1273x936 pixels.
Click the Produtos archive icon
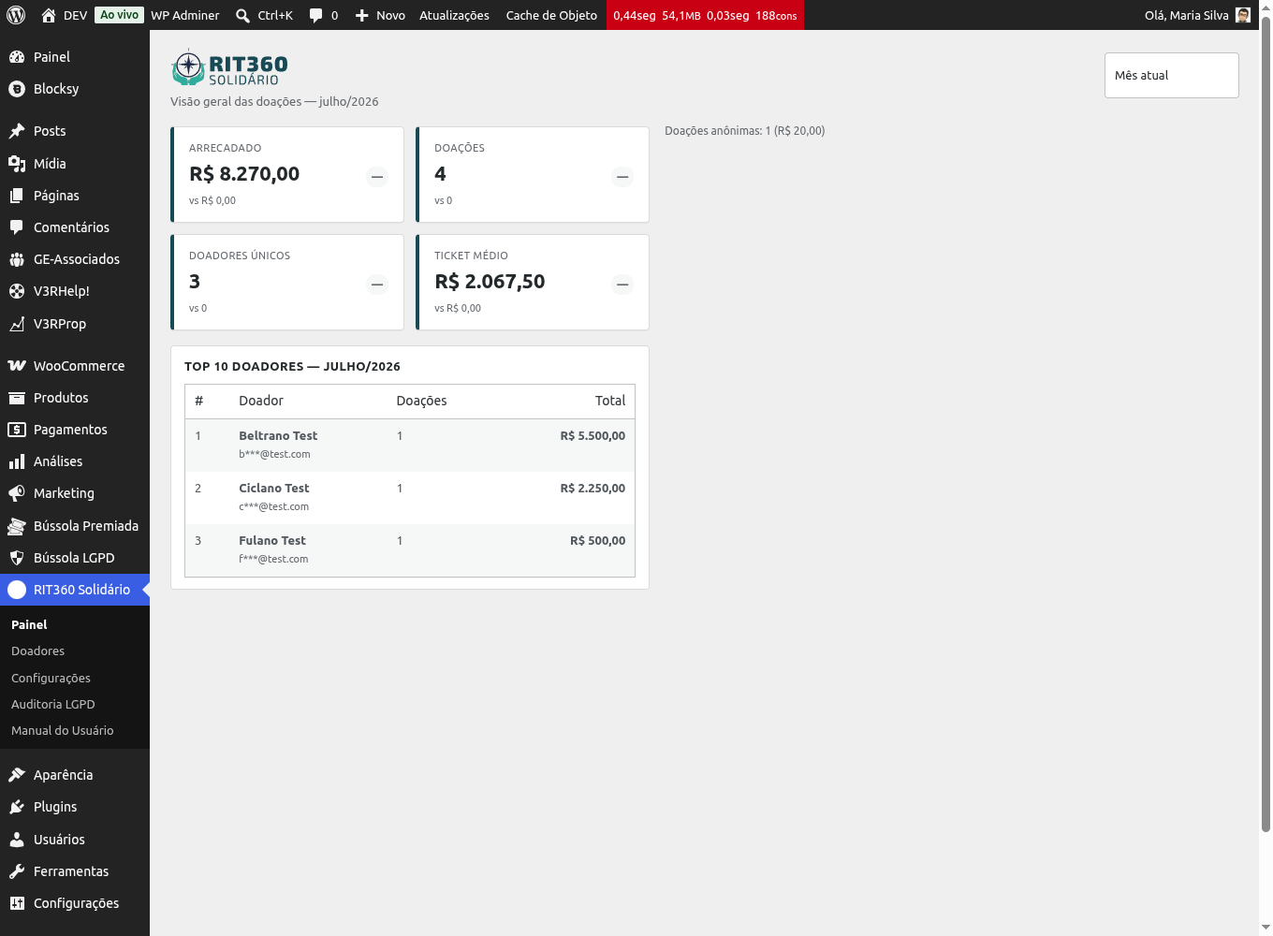(17, 398)
